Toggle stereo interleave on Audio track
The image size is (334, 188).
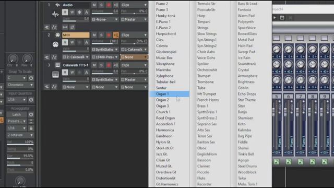tap(65, 27)
